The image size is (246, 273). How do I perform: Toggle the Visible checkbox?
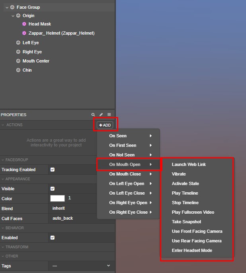tap(53, 189)
